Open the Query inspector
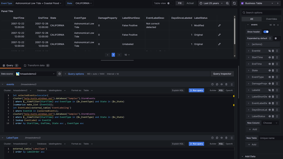The width and height of the screenshot is (283, 159). (x=222, y=74)
